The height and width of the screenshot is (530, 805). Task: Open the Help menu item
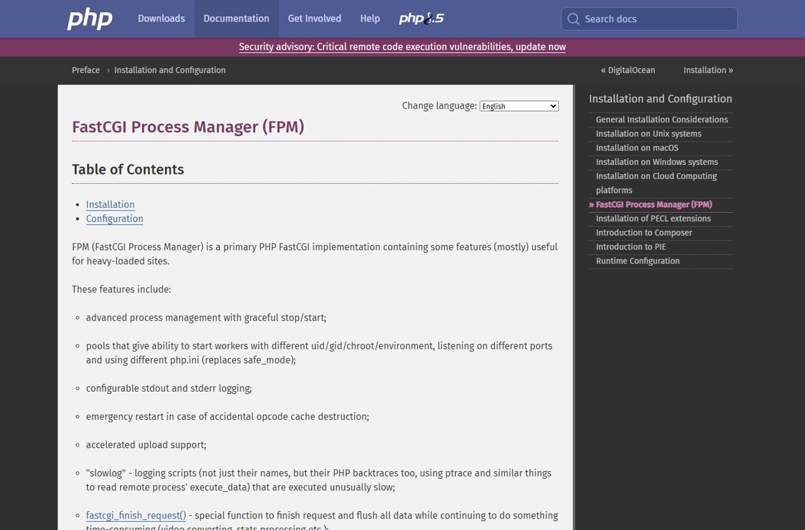click(x=370, y=19)
